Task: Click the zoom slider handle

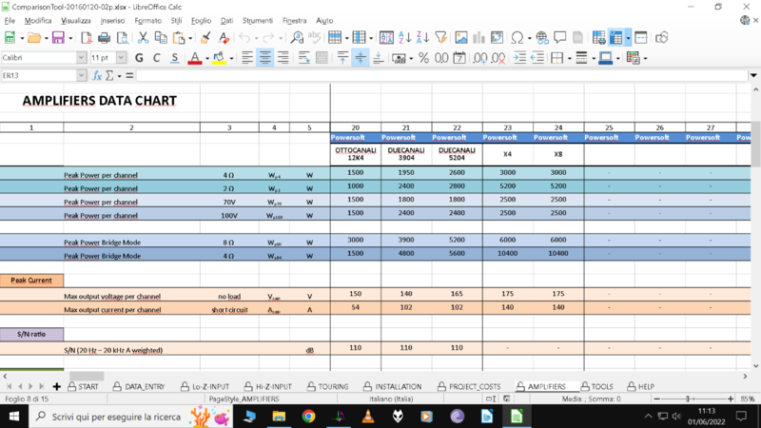Action: click(688, 399)
